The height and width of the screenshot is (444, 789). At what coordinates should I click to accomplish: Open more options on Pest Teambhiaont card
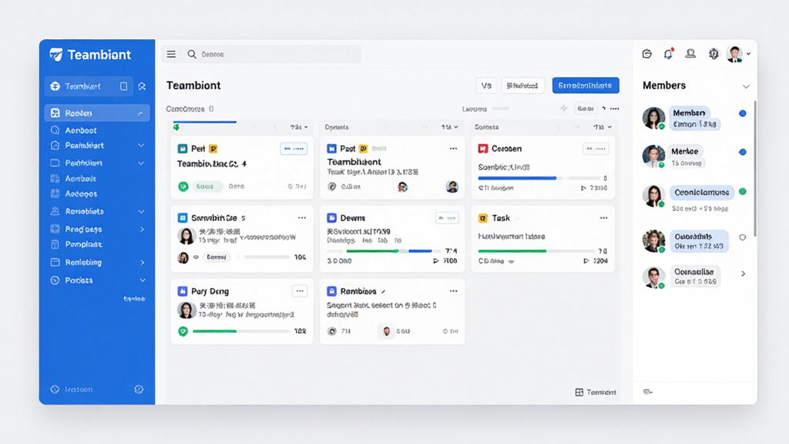click(453, 149)
